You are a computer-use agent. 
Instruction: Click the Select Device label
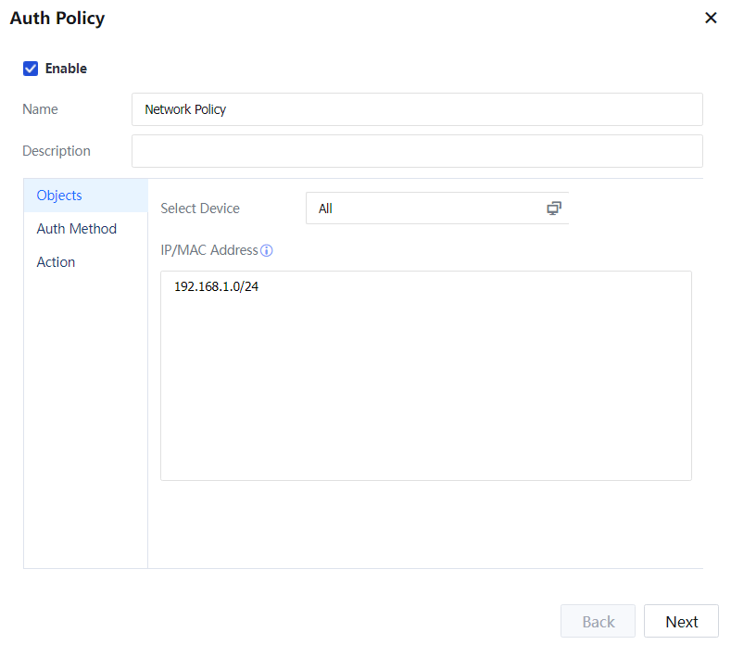200,209
